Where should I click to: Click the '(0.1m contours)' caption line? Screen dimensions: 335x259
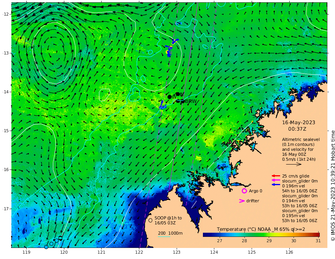pos(298,144)
